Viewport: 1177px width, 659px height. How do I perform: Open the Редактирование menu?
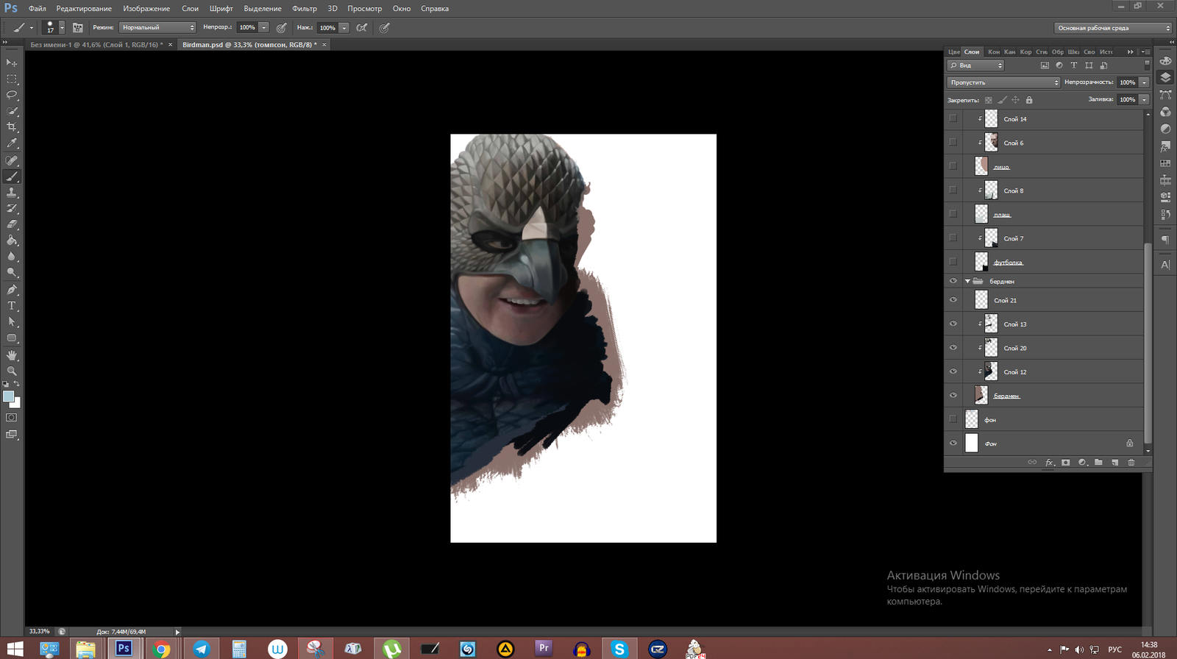click(84, 9)
